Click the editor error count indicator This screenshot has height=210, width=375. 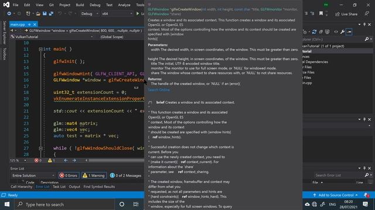pos(37,160)
